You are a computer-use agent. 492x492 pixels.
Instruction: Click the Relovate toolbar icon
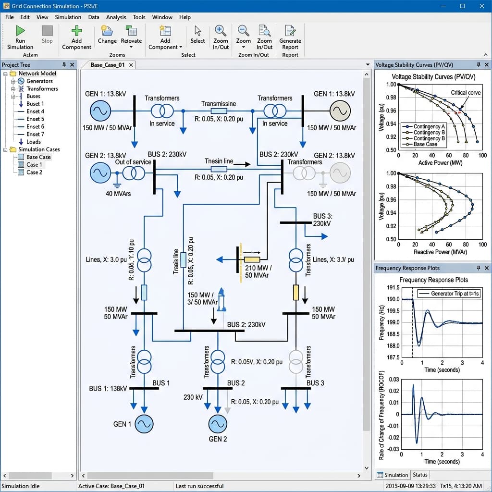click(x=131, y=30)
